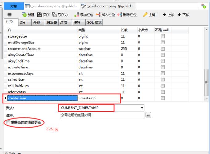
Task: Click field list scrollbar up arrow
Action: (206, 30)
